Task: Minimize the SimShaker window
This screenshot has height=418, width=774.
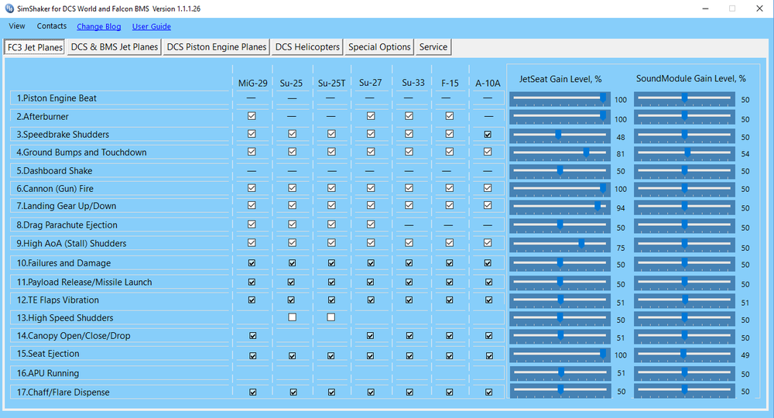Action: (x=705, y=9)
